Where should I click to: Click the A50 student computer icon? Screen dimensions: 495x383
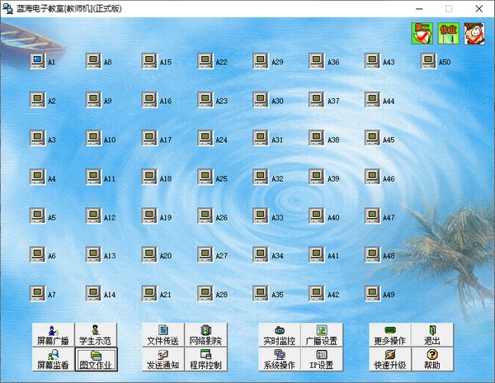click(x=428, y=61)
